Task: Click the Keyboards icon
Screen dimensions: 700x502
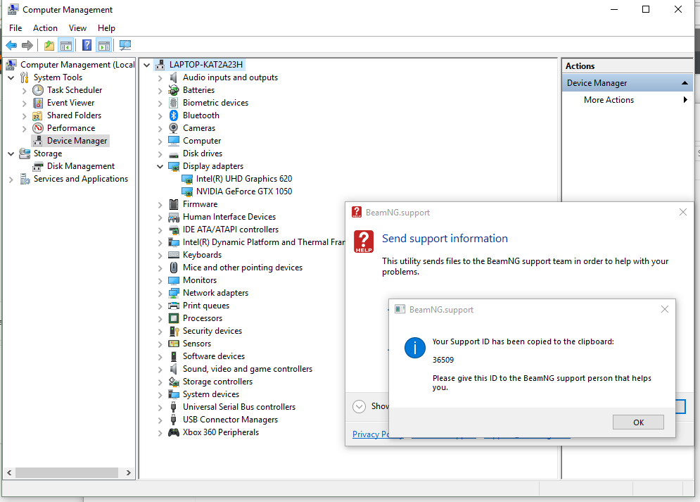Action: click(x=174, y=255)
